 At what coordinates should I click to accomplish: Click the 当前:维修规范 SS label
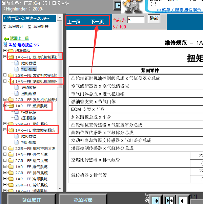pos(24,45)
